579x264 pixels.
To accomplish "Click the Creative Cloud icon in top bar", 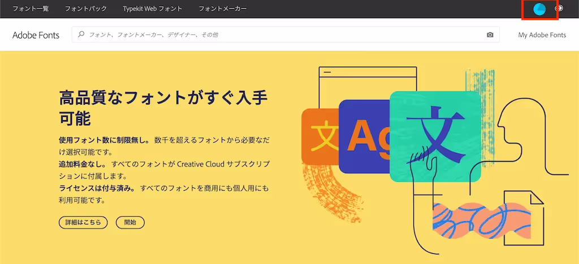I will pyautogui.click(x=559, y=8).
